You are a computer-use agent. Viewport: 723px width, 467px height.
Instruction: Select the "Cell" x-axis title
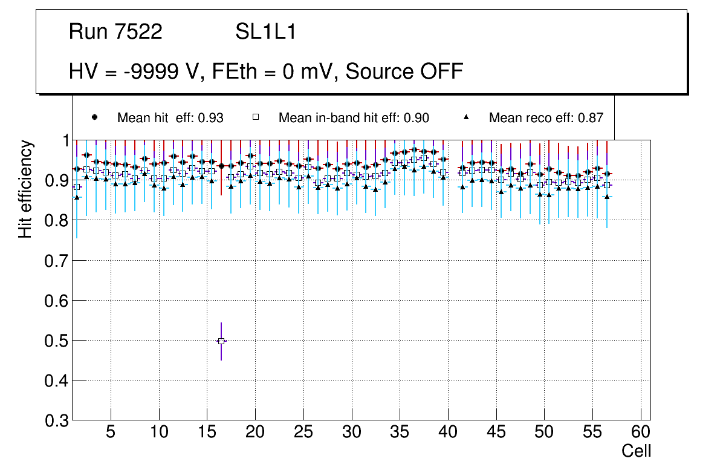point(637,451)
